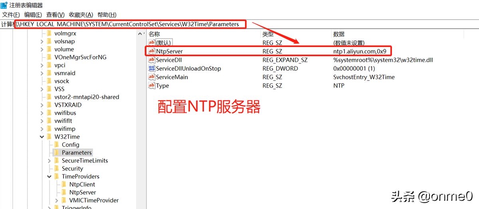Select the volume tree key
Image resolution: width=479 pixels, height=209 pixels.
coord(64,49)
